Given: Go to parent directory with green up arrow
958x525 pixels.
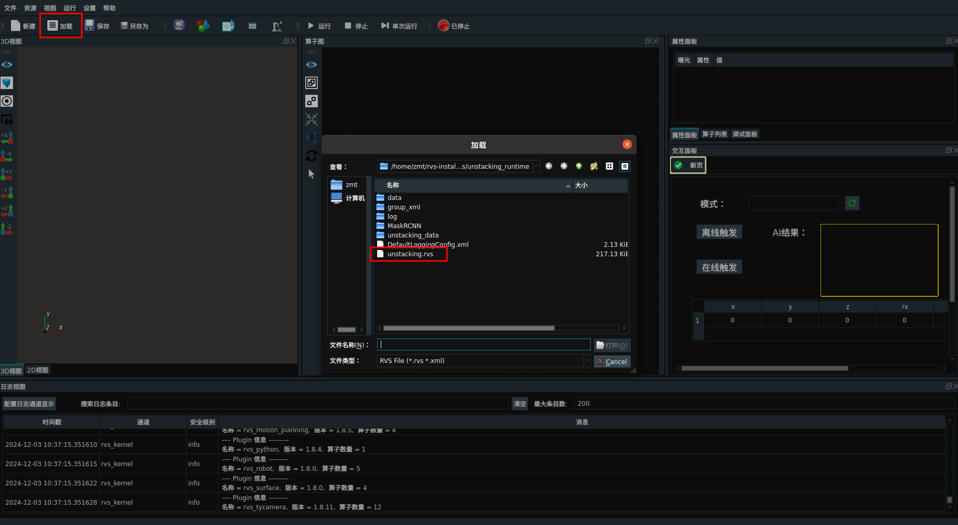Looking at the screenshot, I should click(x=579, y=166).
